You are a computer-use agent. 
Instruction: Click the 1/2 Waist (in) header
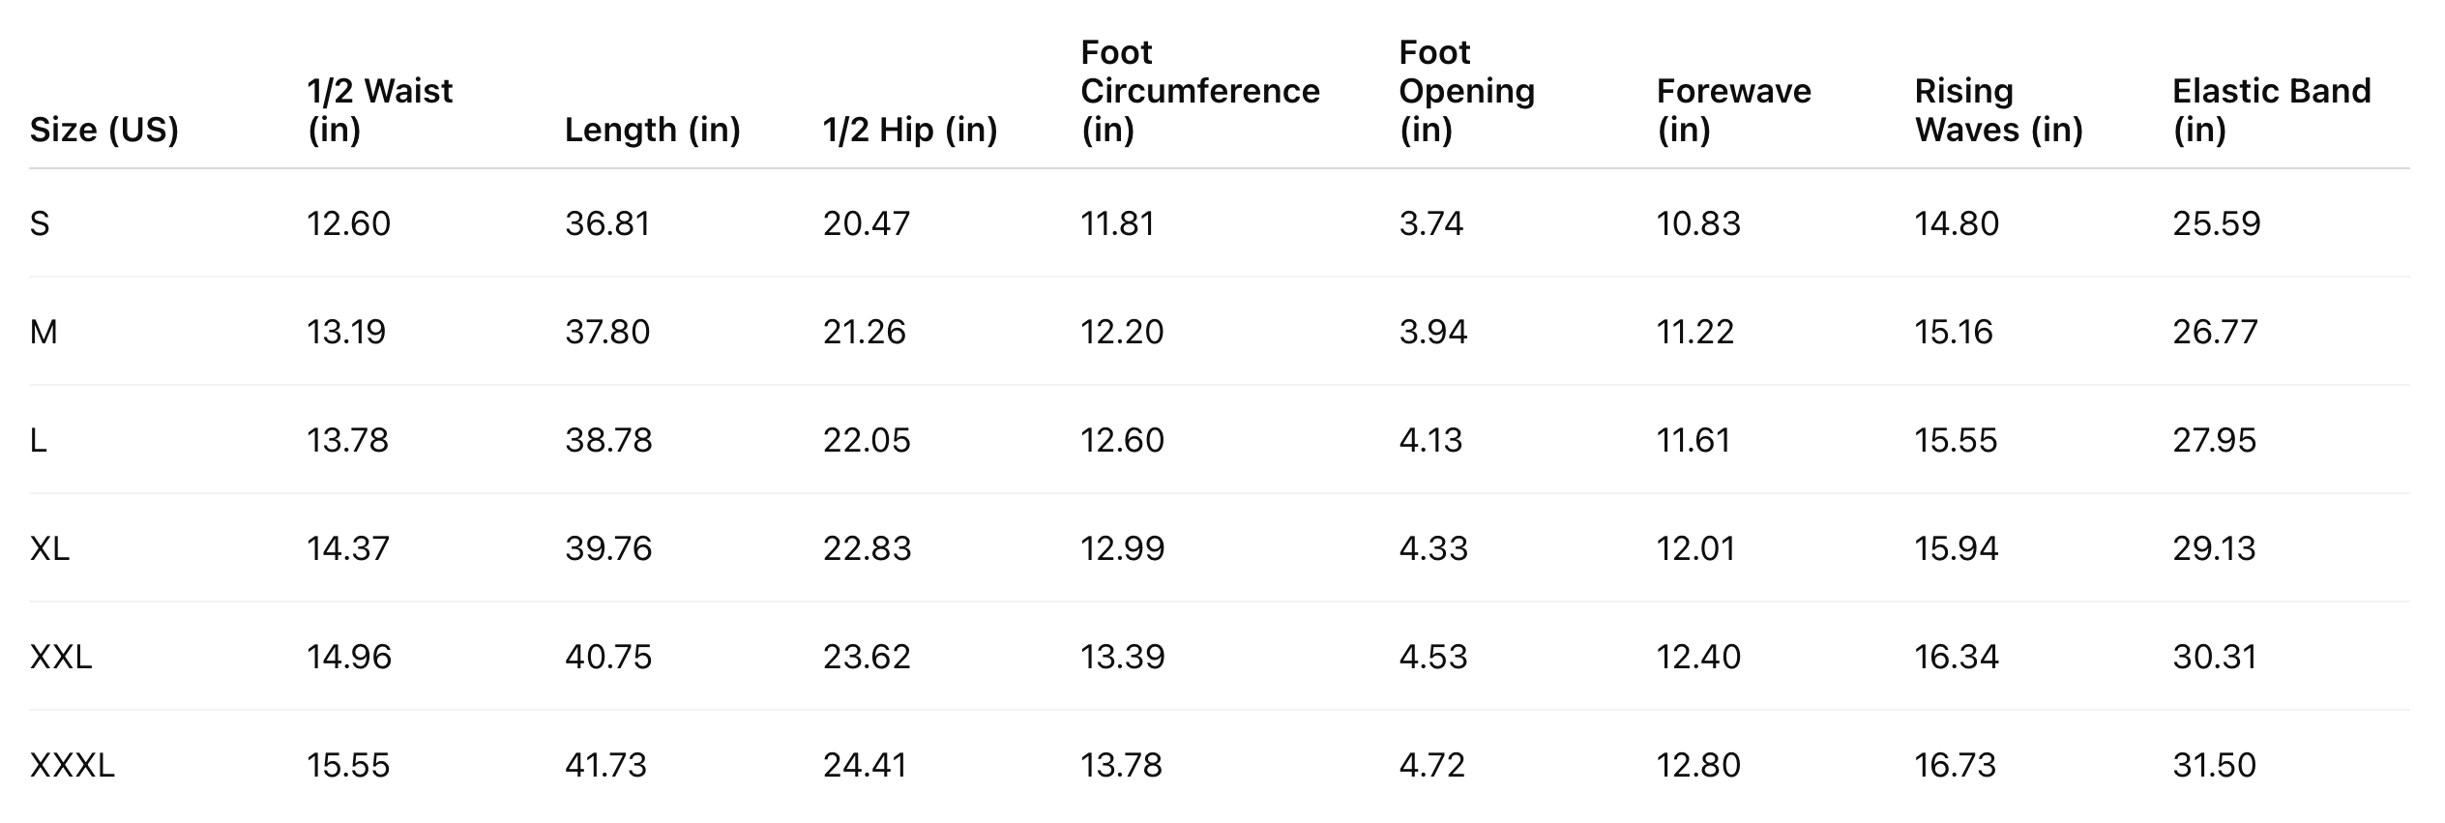[379, 110]
